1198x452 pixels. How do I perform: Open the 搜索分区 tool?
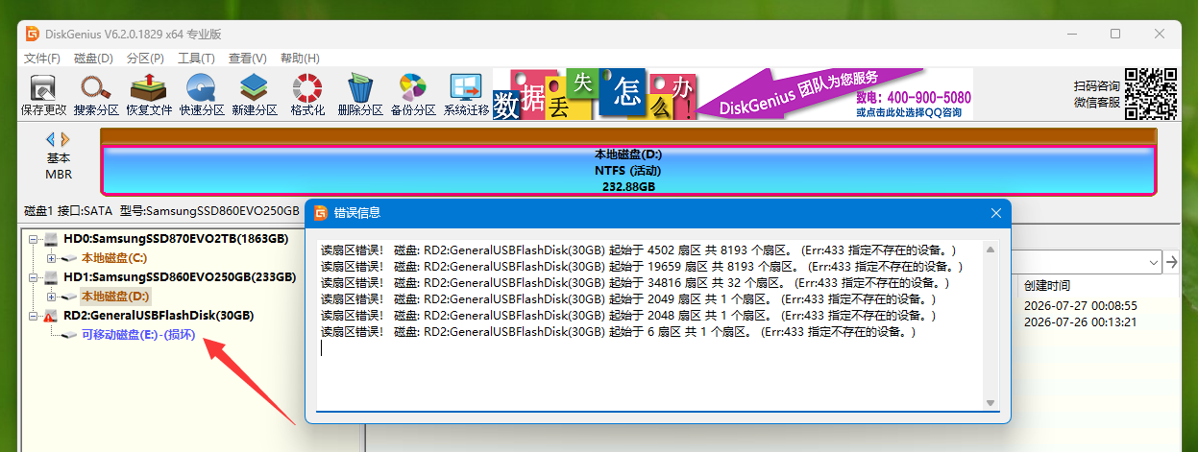[x=96, y=95]
